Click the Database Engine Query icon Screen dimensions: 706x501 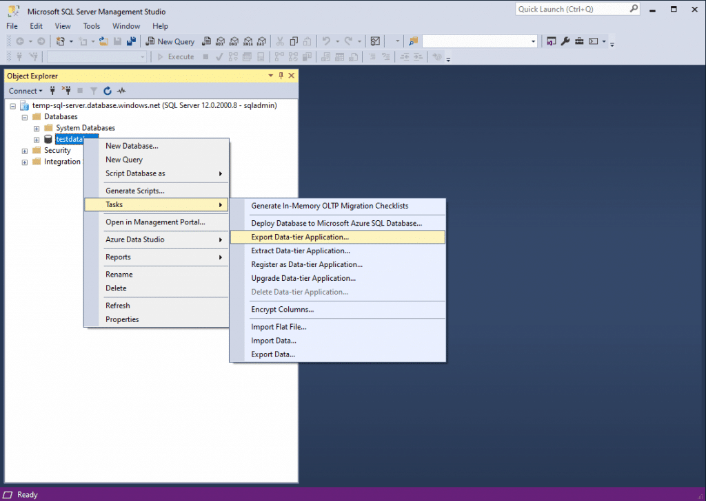click(206, 41)
